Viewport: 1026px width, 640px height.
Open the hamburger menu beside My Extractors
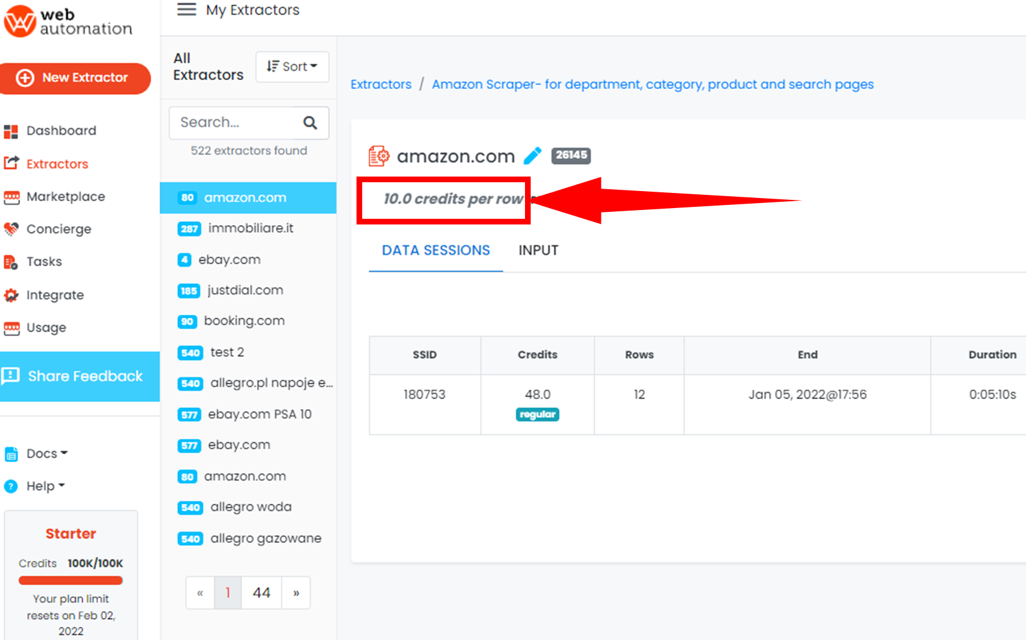(x=186, y=9)
